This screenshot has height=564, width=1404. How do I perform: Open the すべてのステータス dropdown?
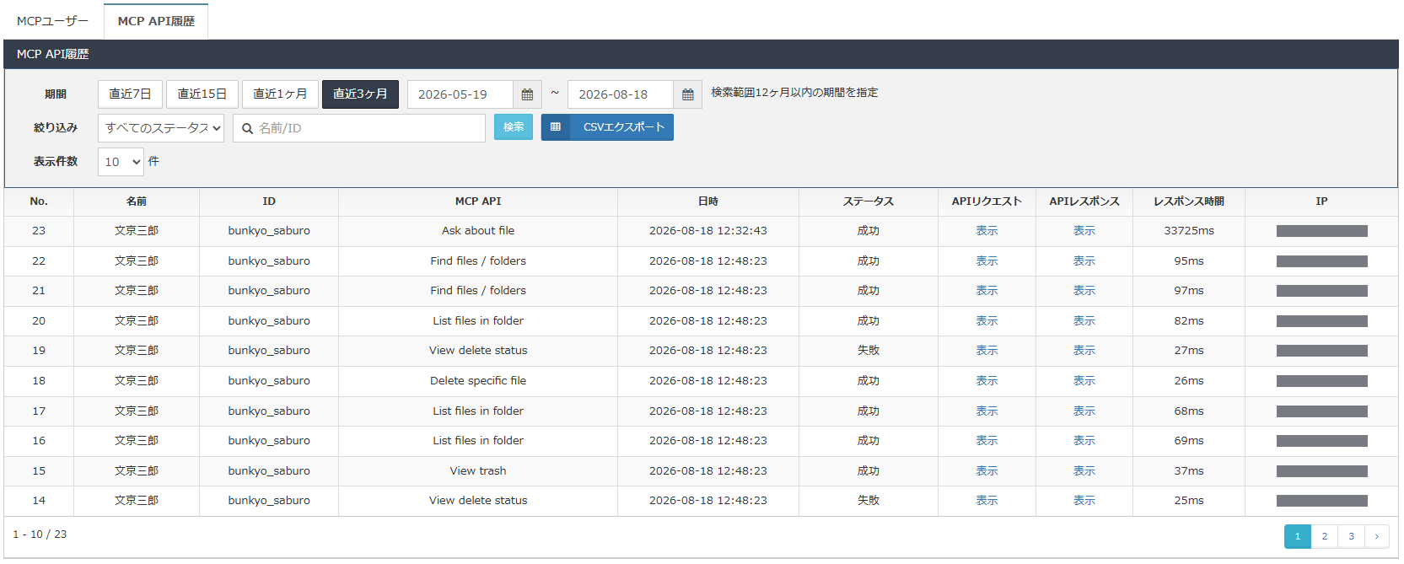[x=161, y=128]
